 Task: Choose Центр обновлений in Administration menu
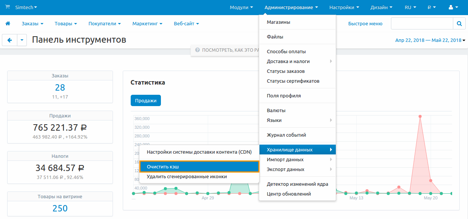click(289, 194)
